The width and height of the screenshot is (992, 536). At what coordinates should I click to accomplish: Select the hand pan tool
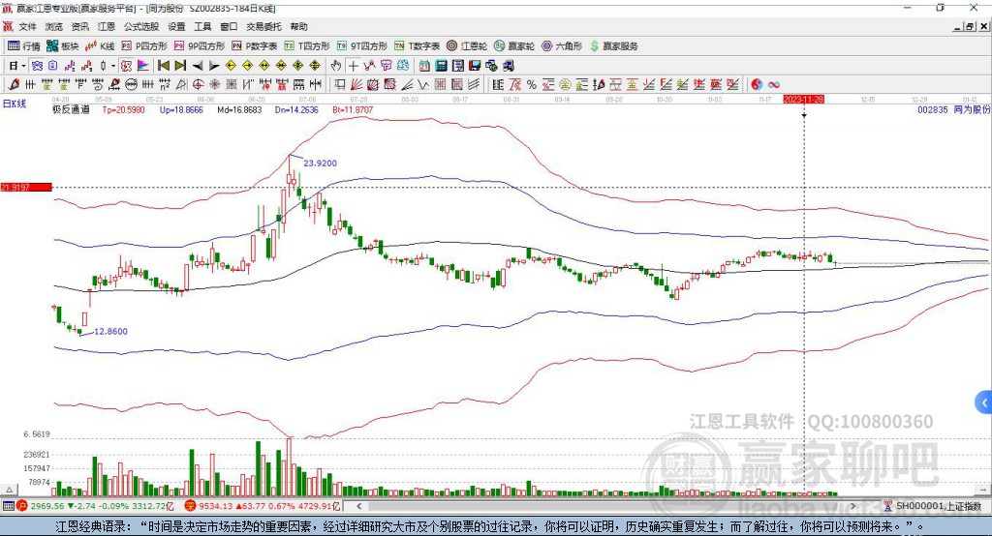click(x=336, y=65)
